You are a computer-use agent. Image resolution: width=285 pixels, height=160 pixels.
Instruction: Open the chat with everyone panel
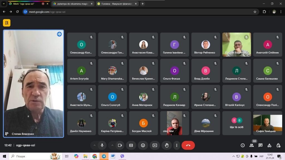click(261, 145)
